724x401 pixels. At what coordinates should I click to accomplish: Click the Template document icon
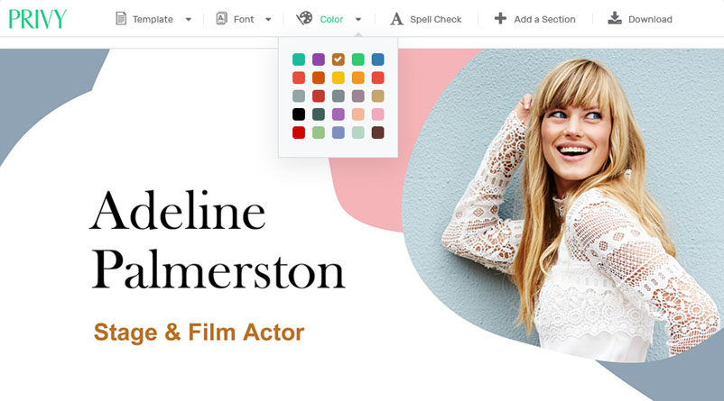121,19
